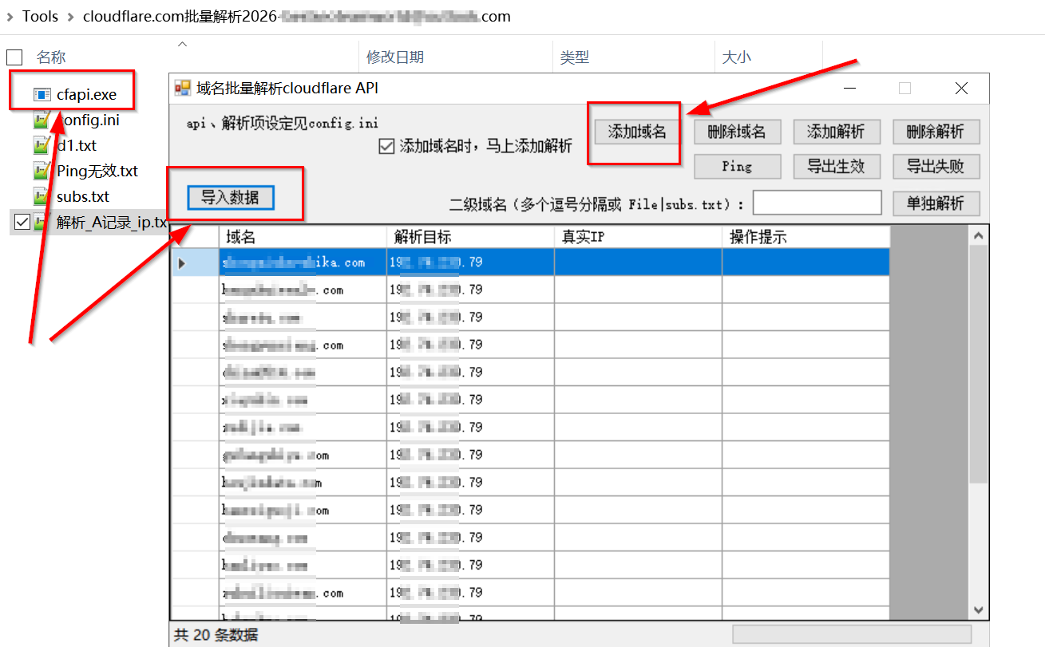Click the 删除解析 button

click(936, 132)
